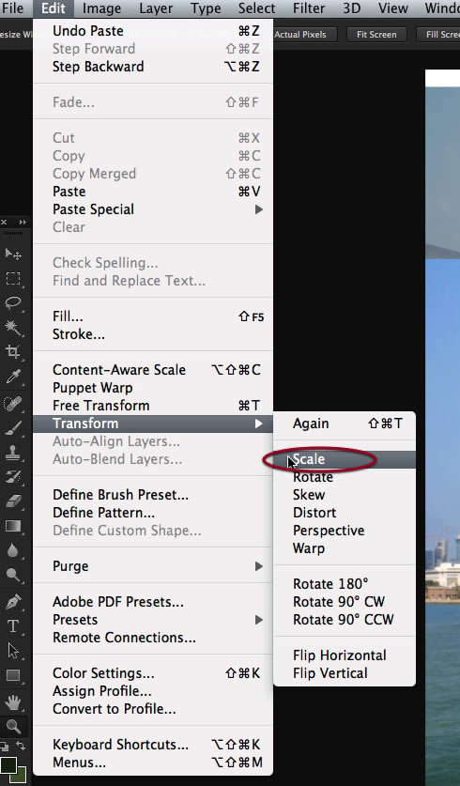Select the Path Selection tool
Image resolution: width=460 pixels, height=786 pixels.
(13, 651)
